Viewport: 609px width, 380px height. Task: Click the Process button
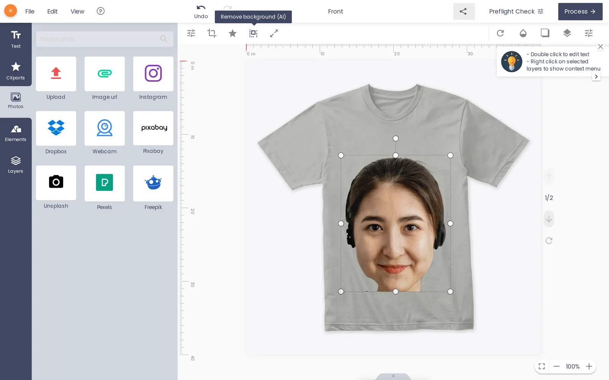click(x=580, y=11)
